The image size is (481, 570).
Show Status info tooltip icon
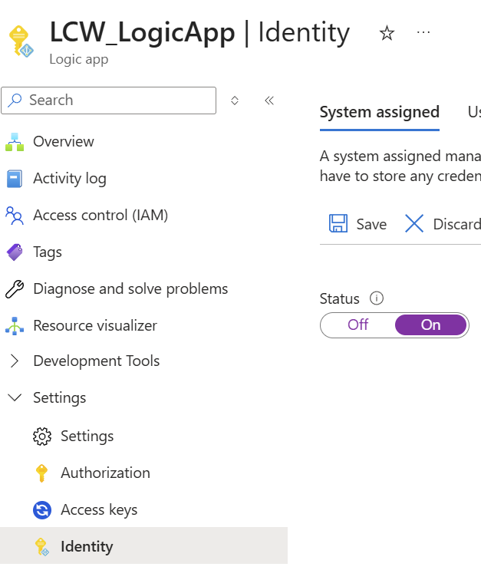point(377,298)
